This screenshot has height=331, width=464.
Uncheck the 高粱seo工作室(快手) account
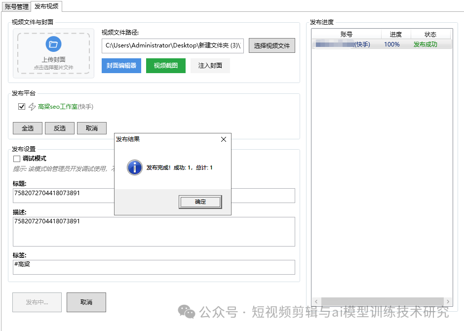pos(22,106)
